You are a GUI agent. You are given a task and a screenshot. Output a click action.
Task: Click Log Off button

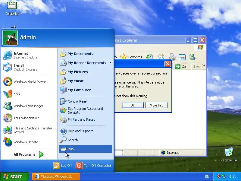[x=63, y=166]
